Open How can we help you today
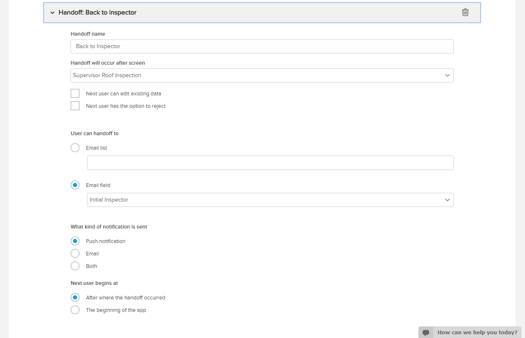The image size is (525, 338). coord(477,333)
